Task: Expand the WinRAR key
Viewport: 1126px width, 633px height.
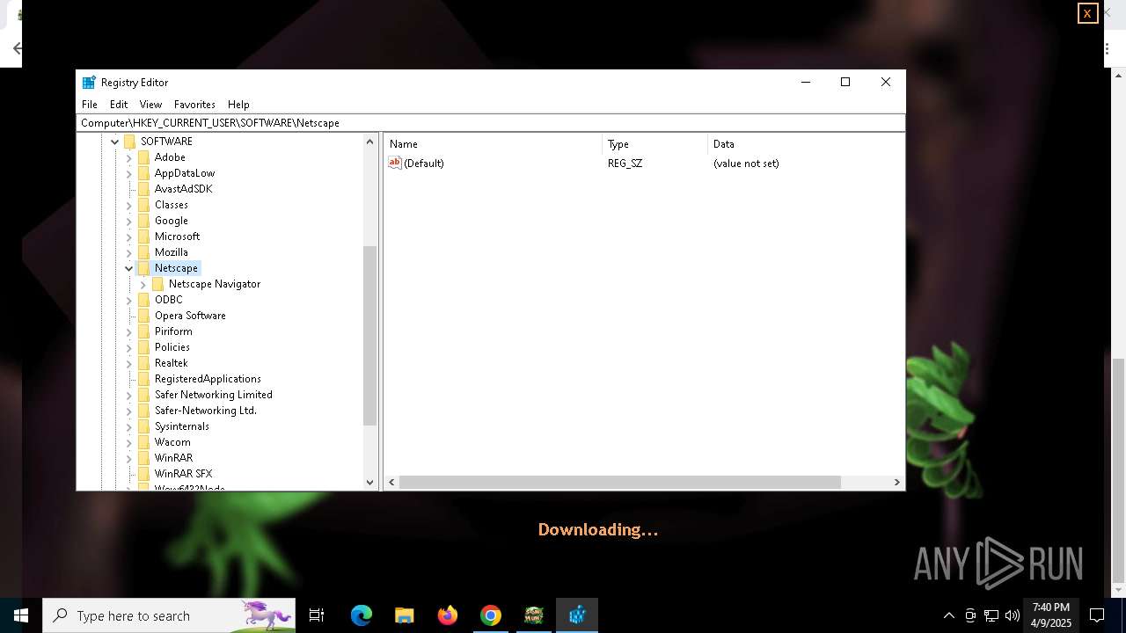Action: [129, 458]
